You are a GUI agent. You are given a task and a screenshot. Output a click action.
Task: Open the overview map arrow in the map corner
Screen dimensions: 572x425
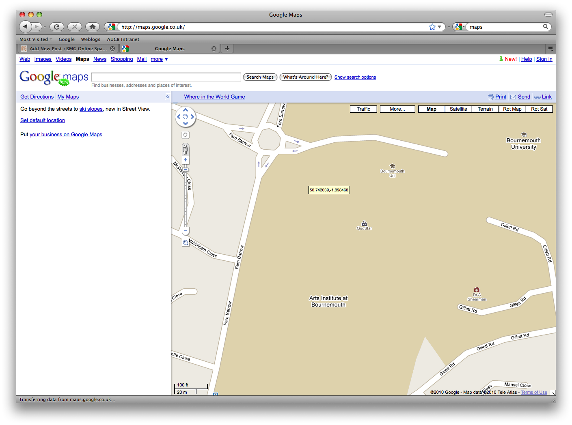(553, 393)
